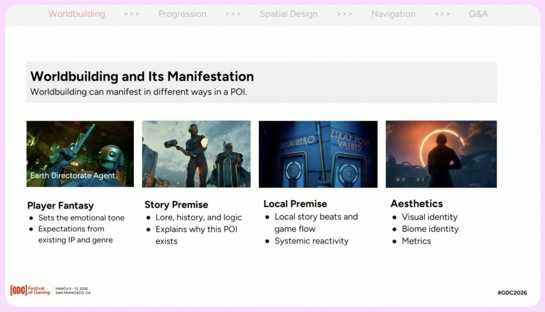The width and height of the screenshot is (545, 312).
Task: Click the GDC Festival of Gaming logo
Action: point(30,290)
